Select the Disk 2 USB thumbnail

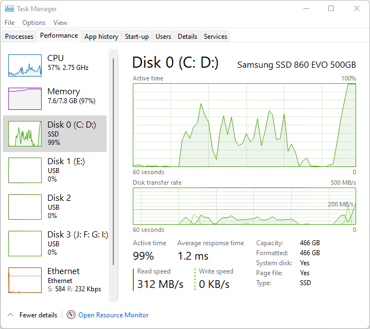pos(25,207)
